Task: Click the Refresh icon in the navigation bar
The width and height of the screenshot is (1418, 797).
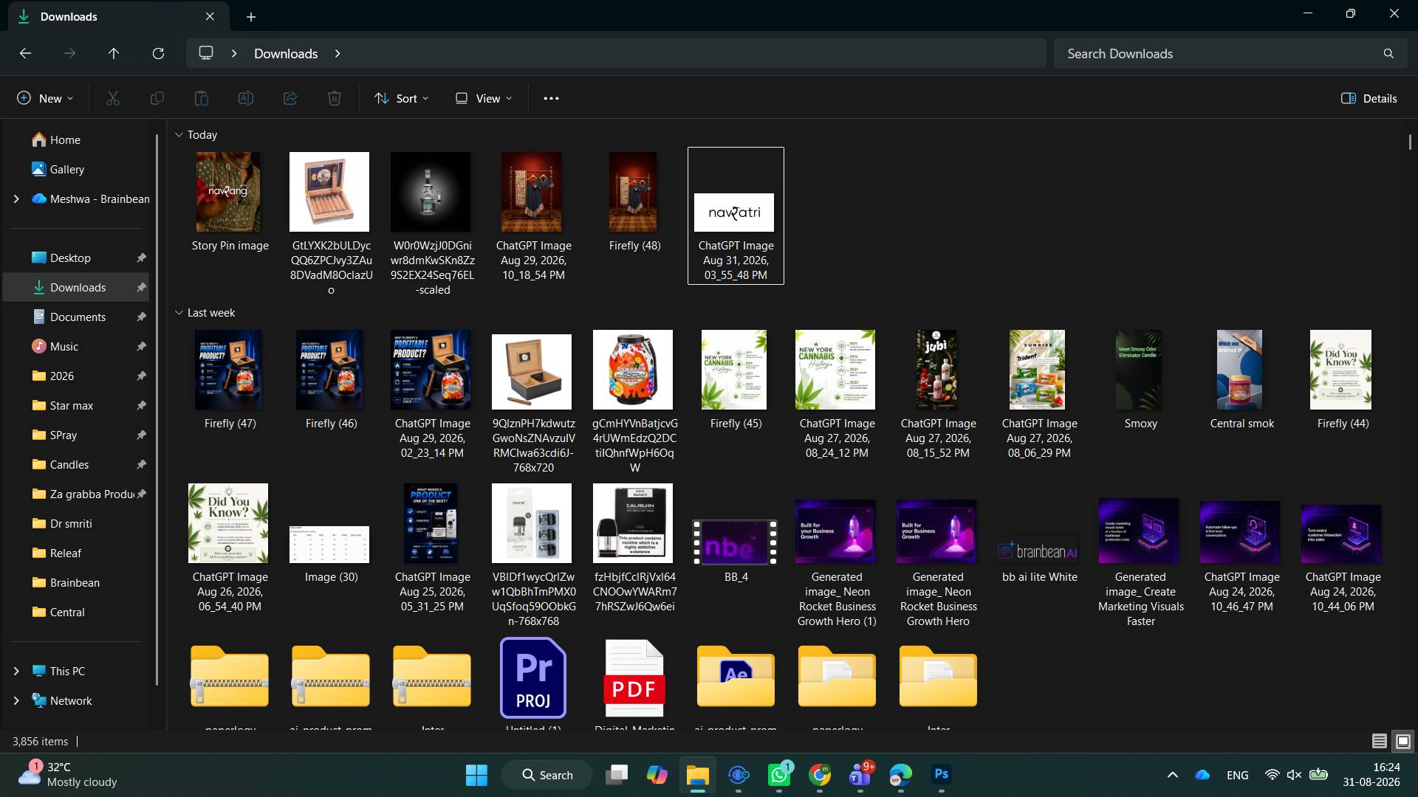Action: 158,53
